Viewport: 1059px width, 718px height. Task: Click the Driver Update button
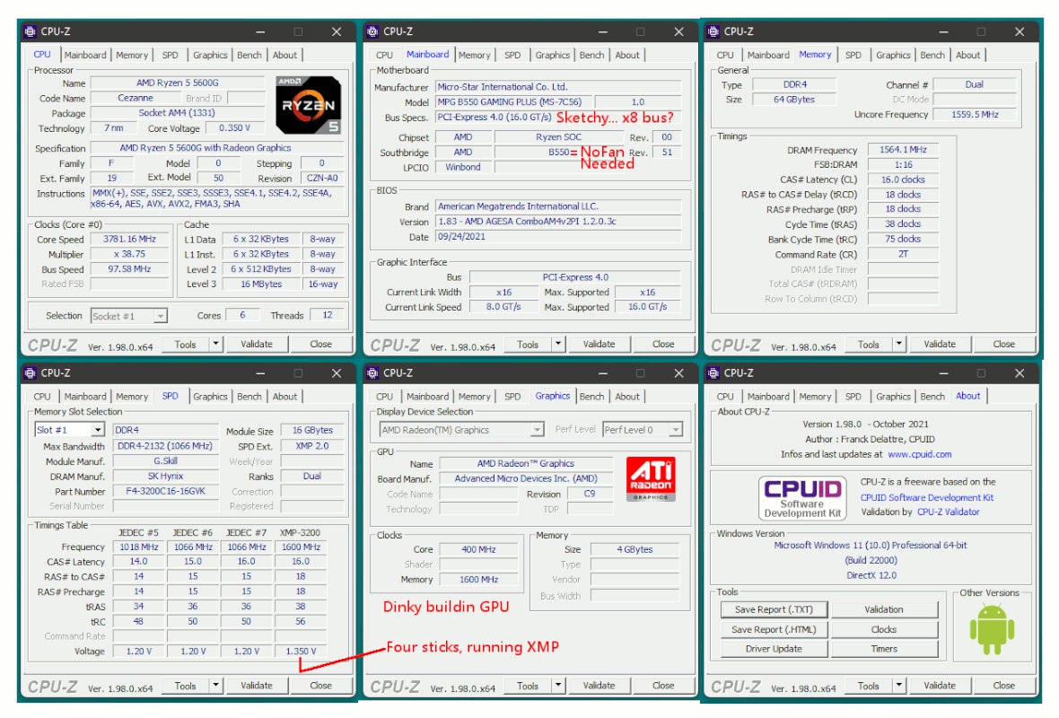pos(774,649)
